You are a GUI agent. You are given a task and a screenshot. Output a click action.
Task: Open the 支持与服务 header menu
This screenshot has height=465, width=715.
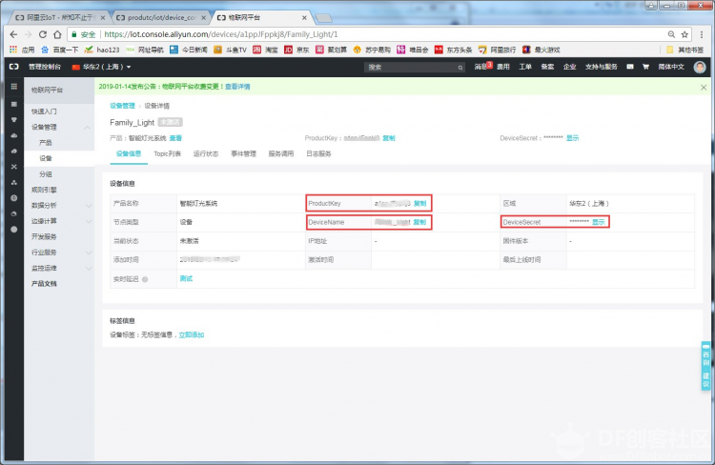pos(601,67)
